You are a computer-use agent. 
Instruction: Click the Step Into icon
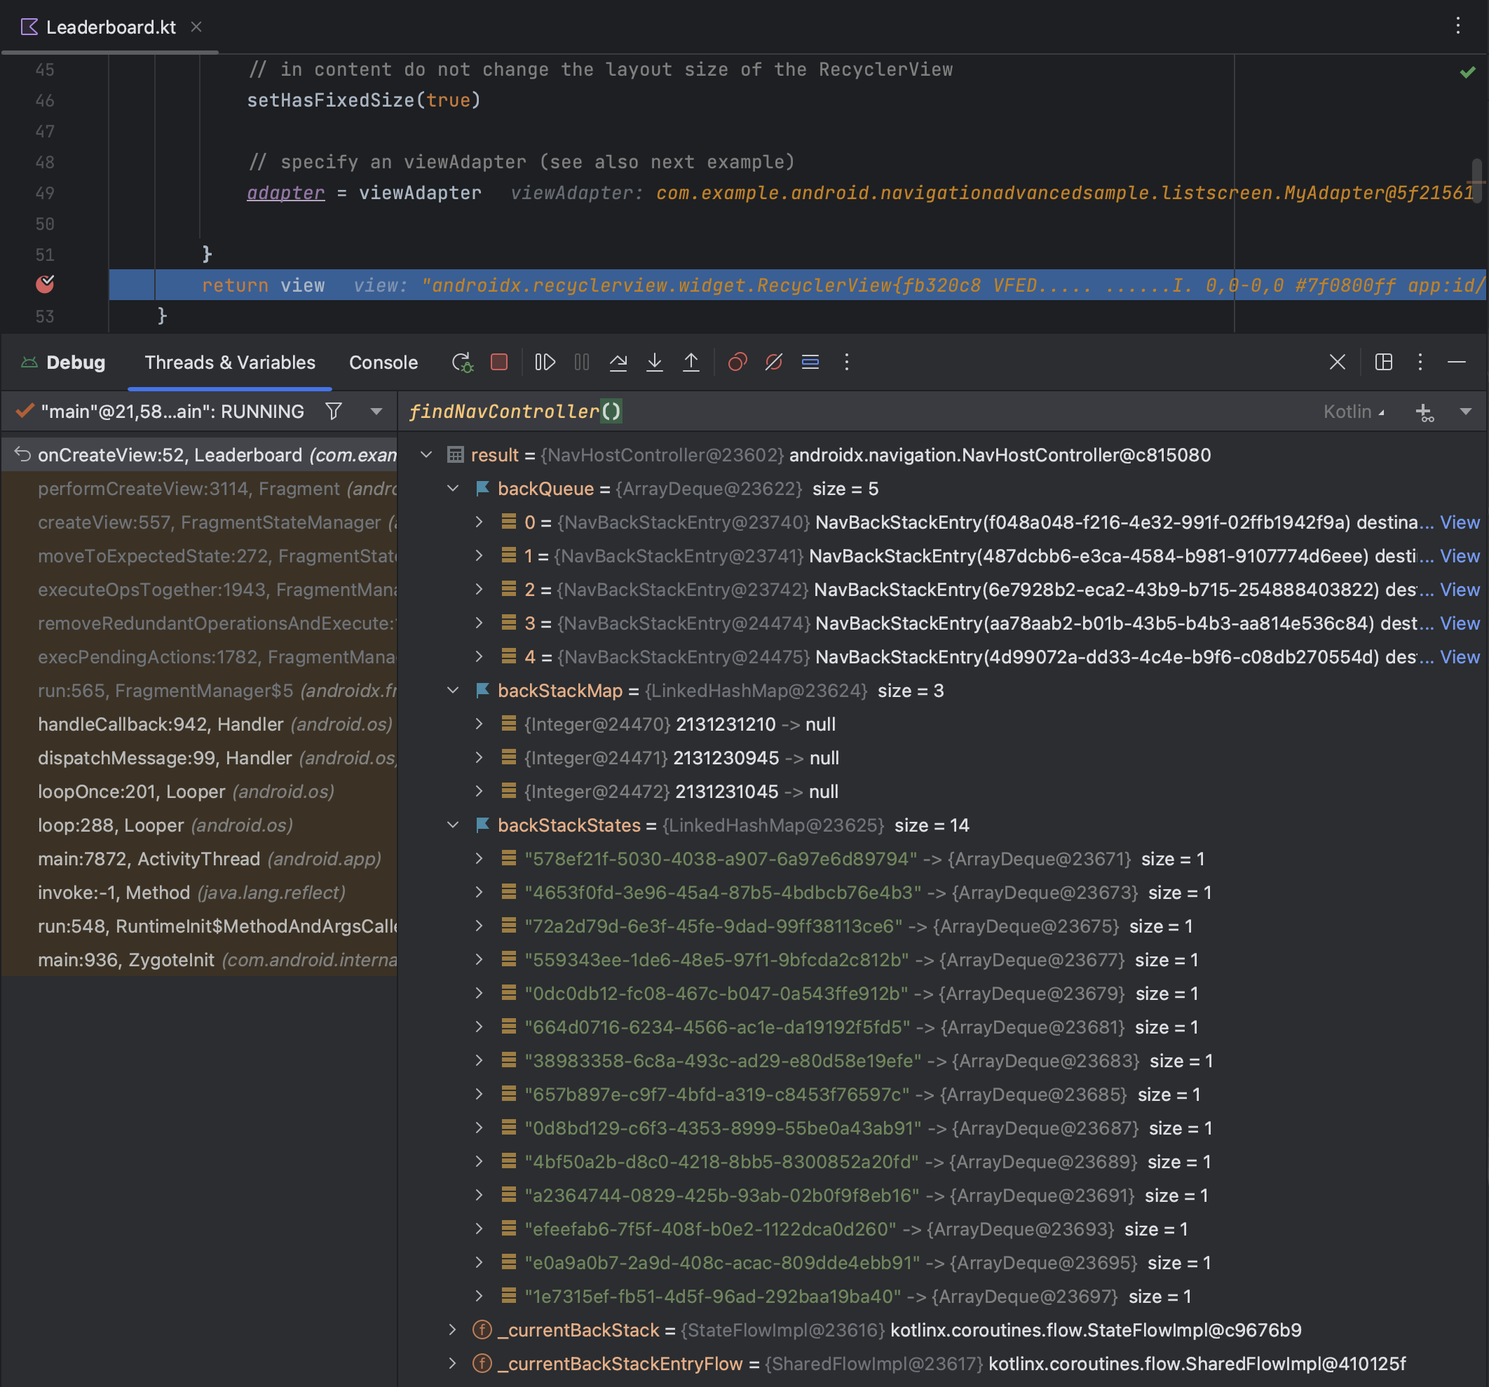pyautogui.click(x=655, y=363)
